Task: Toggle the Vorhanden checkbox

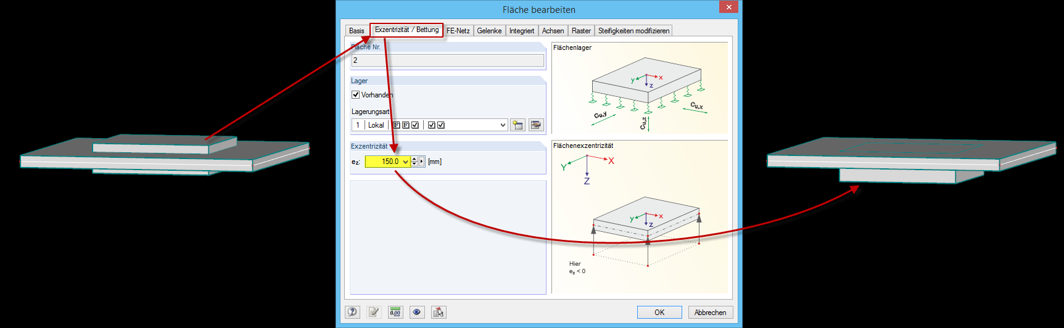Action: point(355,95)
